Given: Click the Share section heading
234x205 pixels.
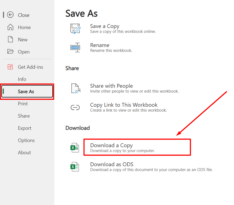Looking at the screenshot, I should coord(72,68).
